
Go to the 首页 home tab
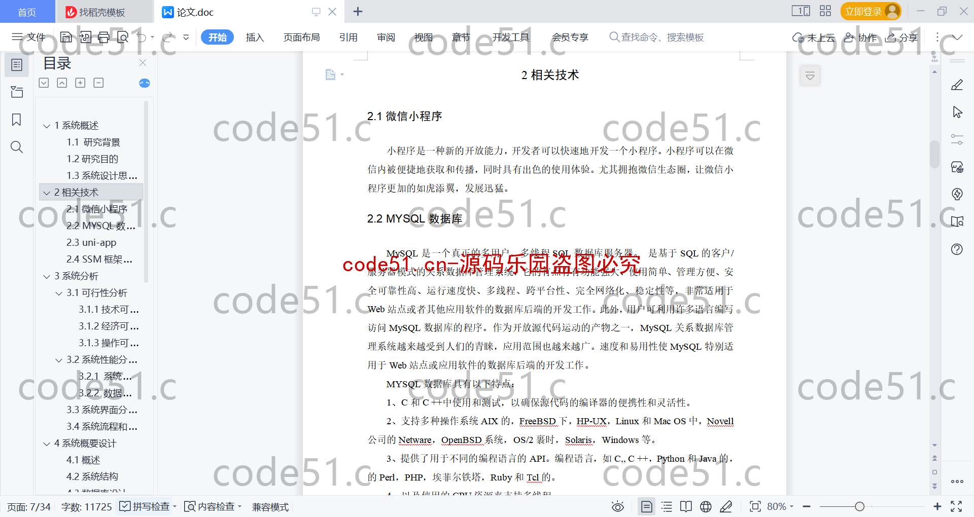click(x=27, y=12)
